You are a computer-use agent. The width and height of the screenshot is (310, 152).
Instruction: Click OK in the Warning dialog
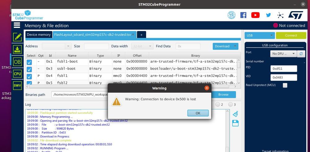(x=198, y=113)
